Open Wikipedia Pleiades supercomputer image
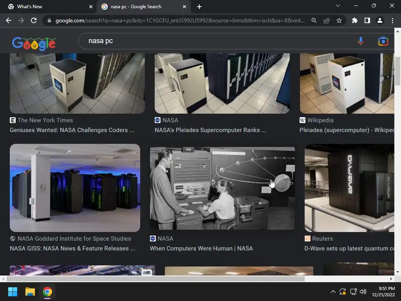Image resolution: width=401 pixels, height=301 pixels. pos(347,83)
